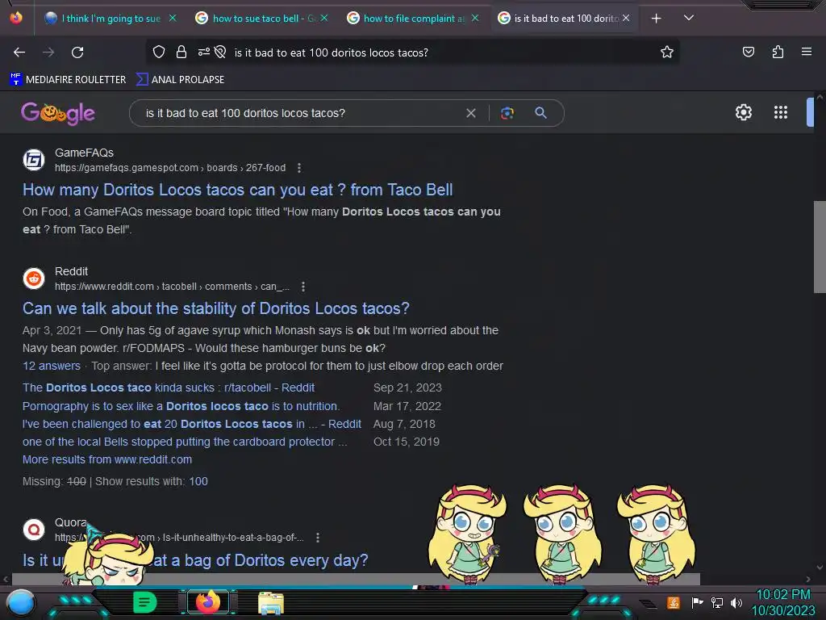Open the MEDIAFIRE ROULETTER bookmark
This screenshot has height=620, width=826.
click(x=68, y=80)
